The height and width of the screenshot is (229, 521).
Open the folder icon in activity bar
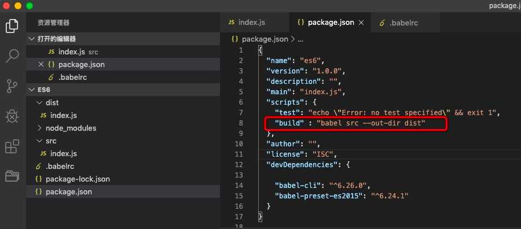[12, 176]
